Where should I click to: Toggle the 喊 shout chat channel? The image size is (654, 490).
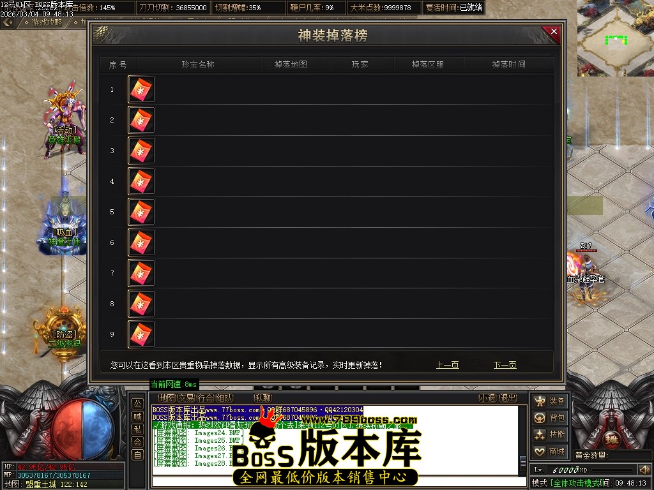[137, 416]
